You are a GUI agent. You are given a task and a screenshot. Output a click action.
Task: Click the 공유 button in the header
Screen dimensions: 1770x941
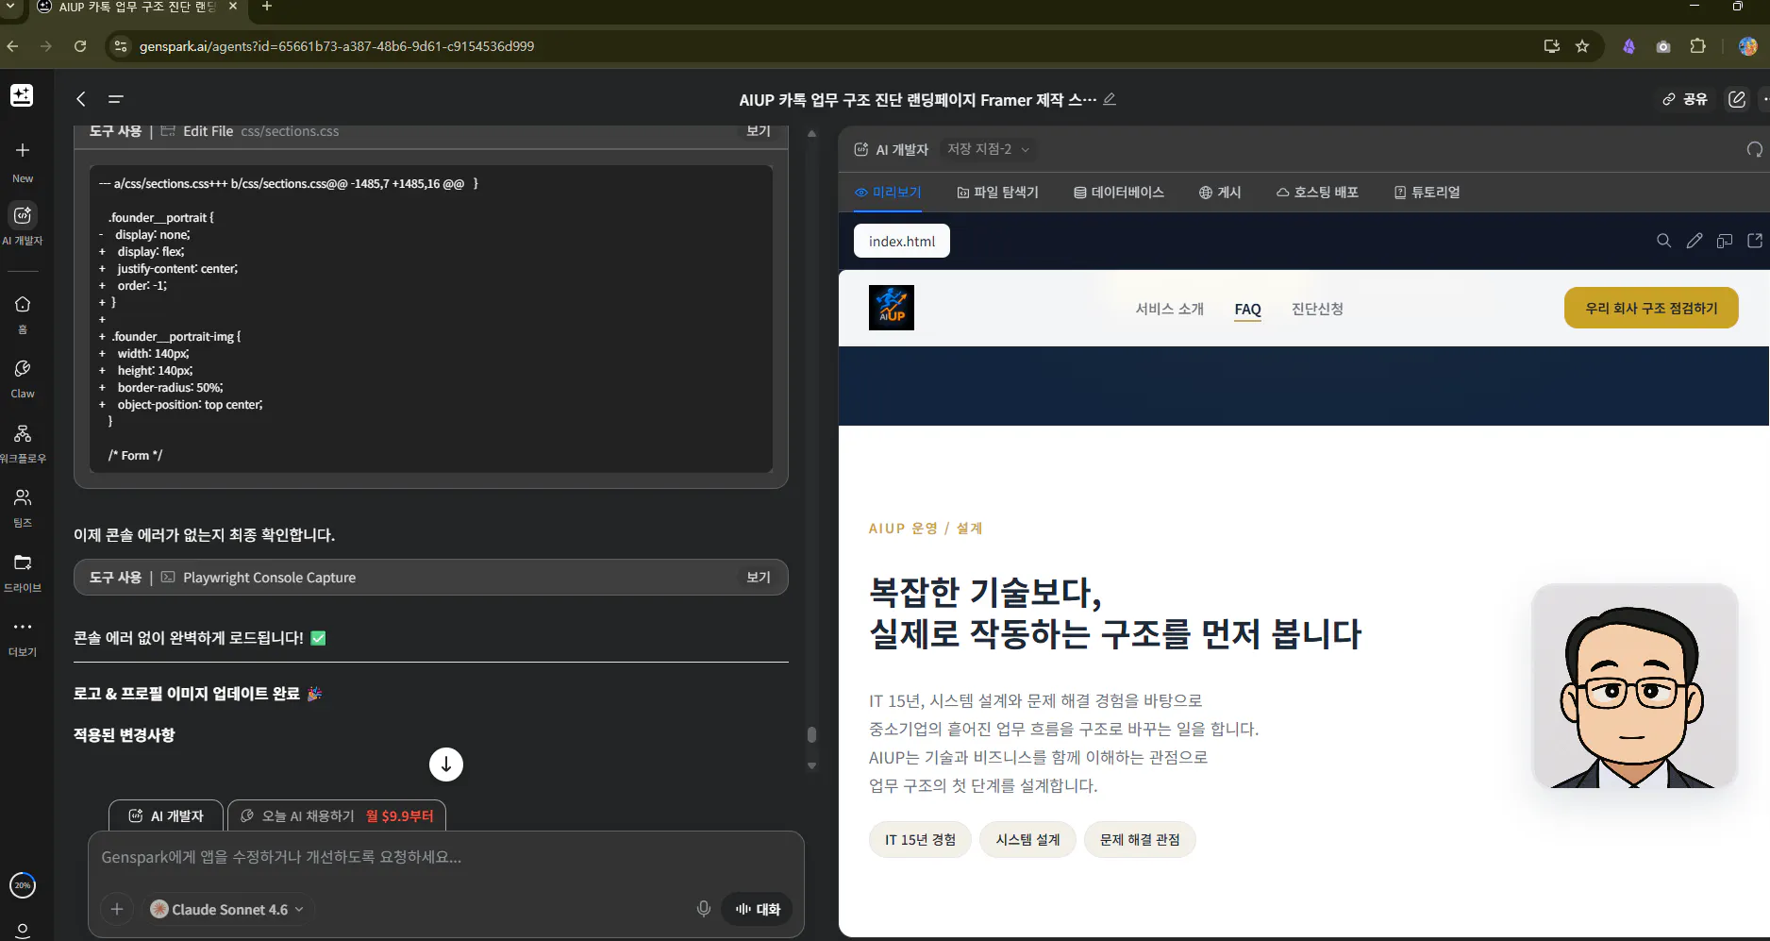[1685, 99]
